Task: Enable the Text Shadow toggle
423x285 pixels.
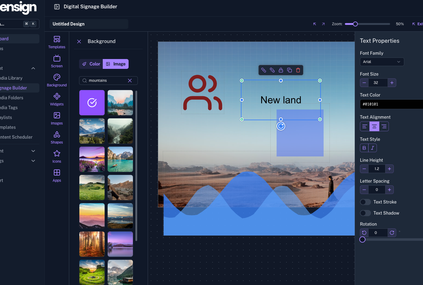Action: click(365, 213)
